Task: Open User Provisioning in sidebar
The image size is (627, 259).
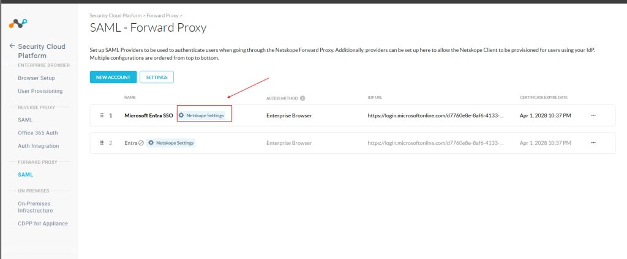Action: pos(40,91)
